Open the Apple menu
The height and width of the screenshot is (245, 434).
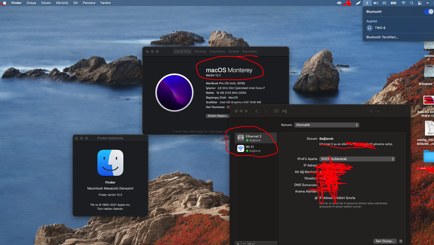click(x=4, y=3)
